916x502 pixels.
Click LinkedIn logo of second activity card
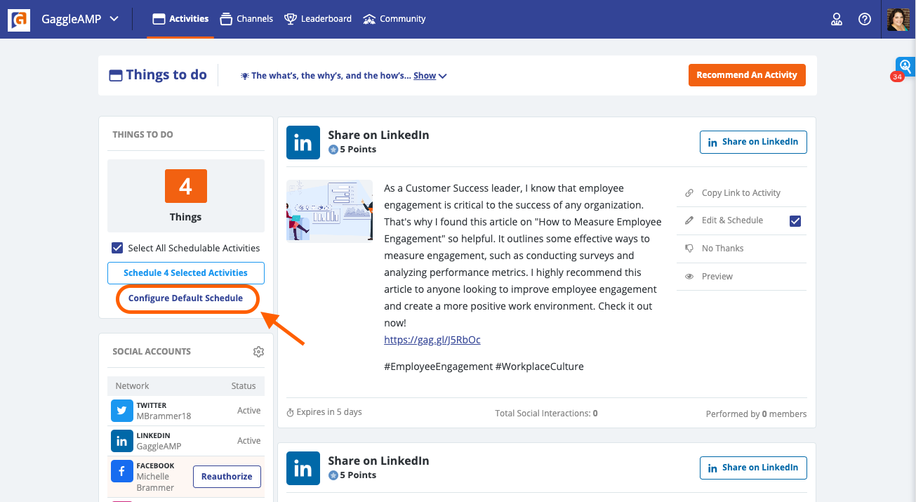[303, 468]
